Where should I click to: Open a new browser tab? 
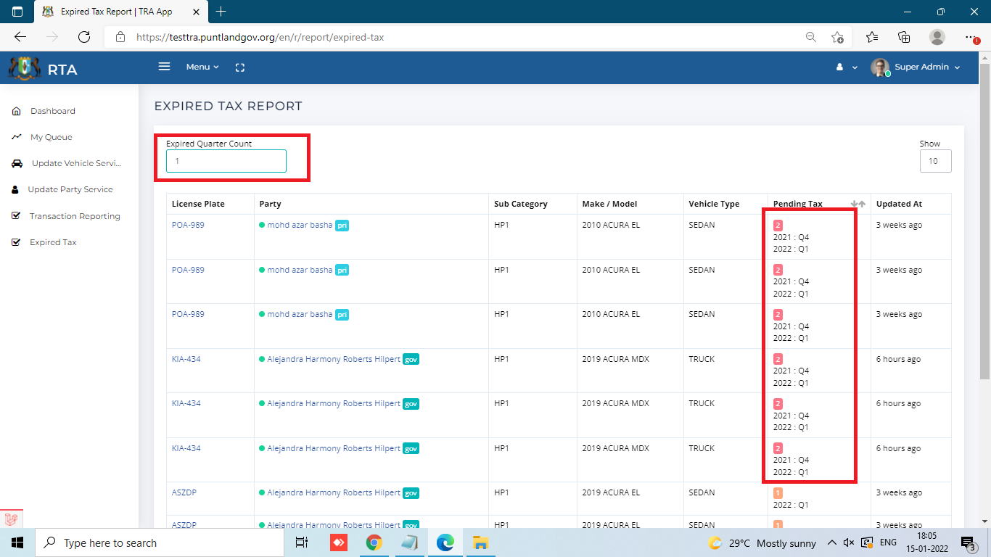pos(221,12)
